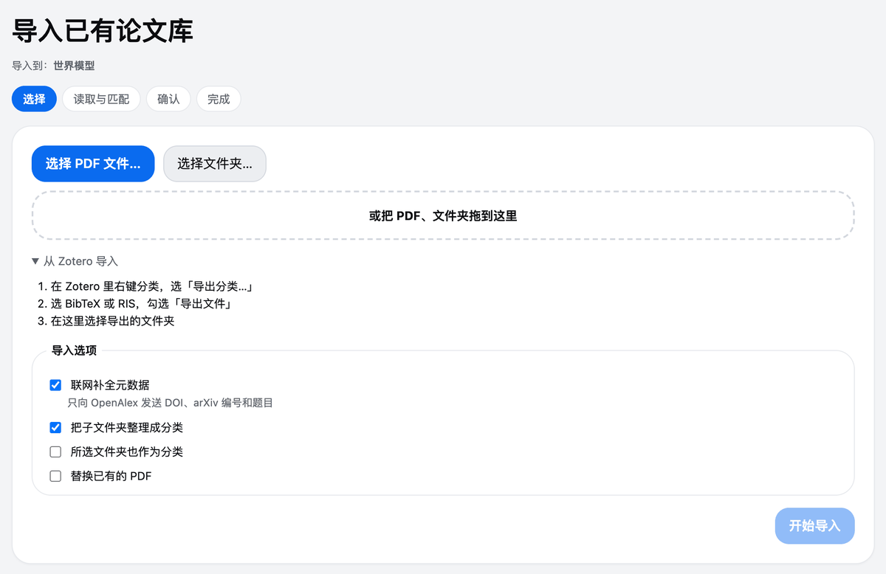
Task: Uncheck the 把子文件夹整理成分类 checkbox
Action: (x=55, y=428)
